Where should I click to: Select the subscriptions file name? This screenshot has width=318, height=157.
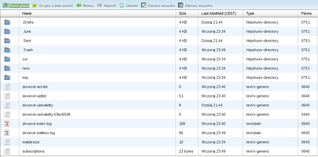(x=34, y=151)
